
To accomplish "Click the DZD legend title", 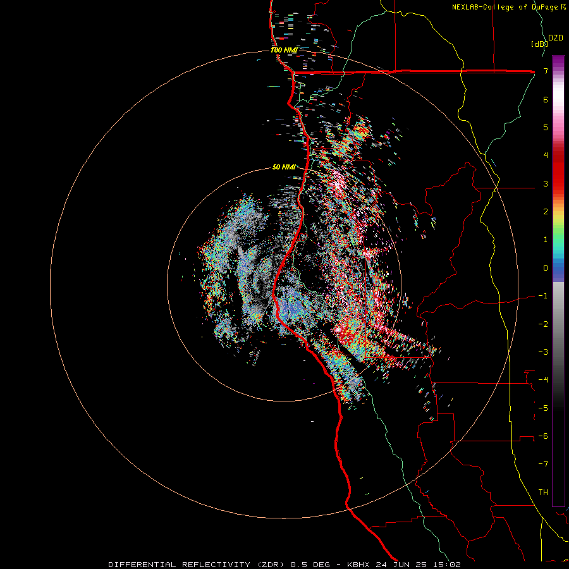I will [x=556, y=38].
